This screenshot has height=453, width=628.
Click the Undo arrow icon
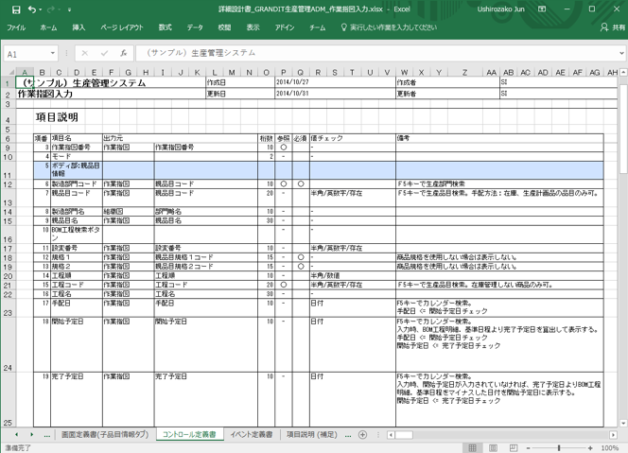(x=33, y=9)
